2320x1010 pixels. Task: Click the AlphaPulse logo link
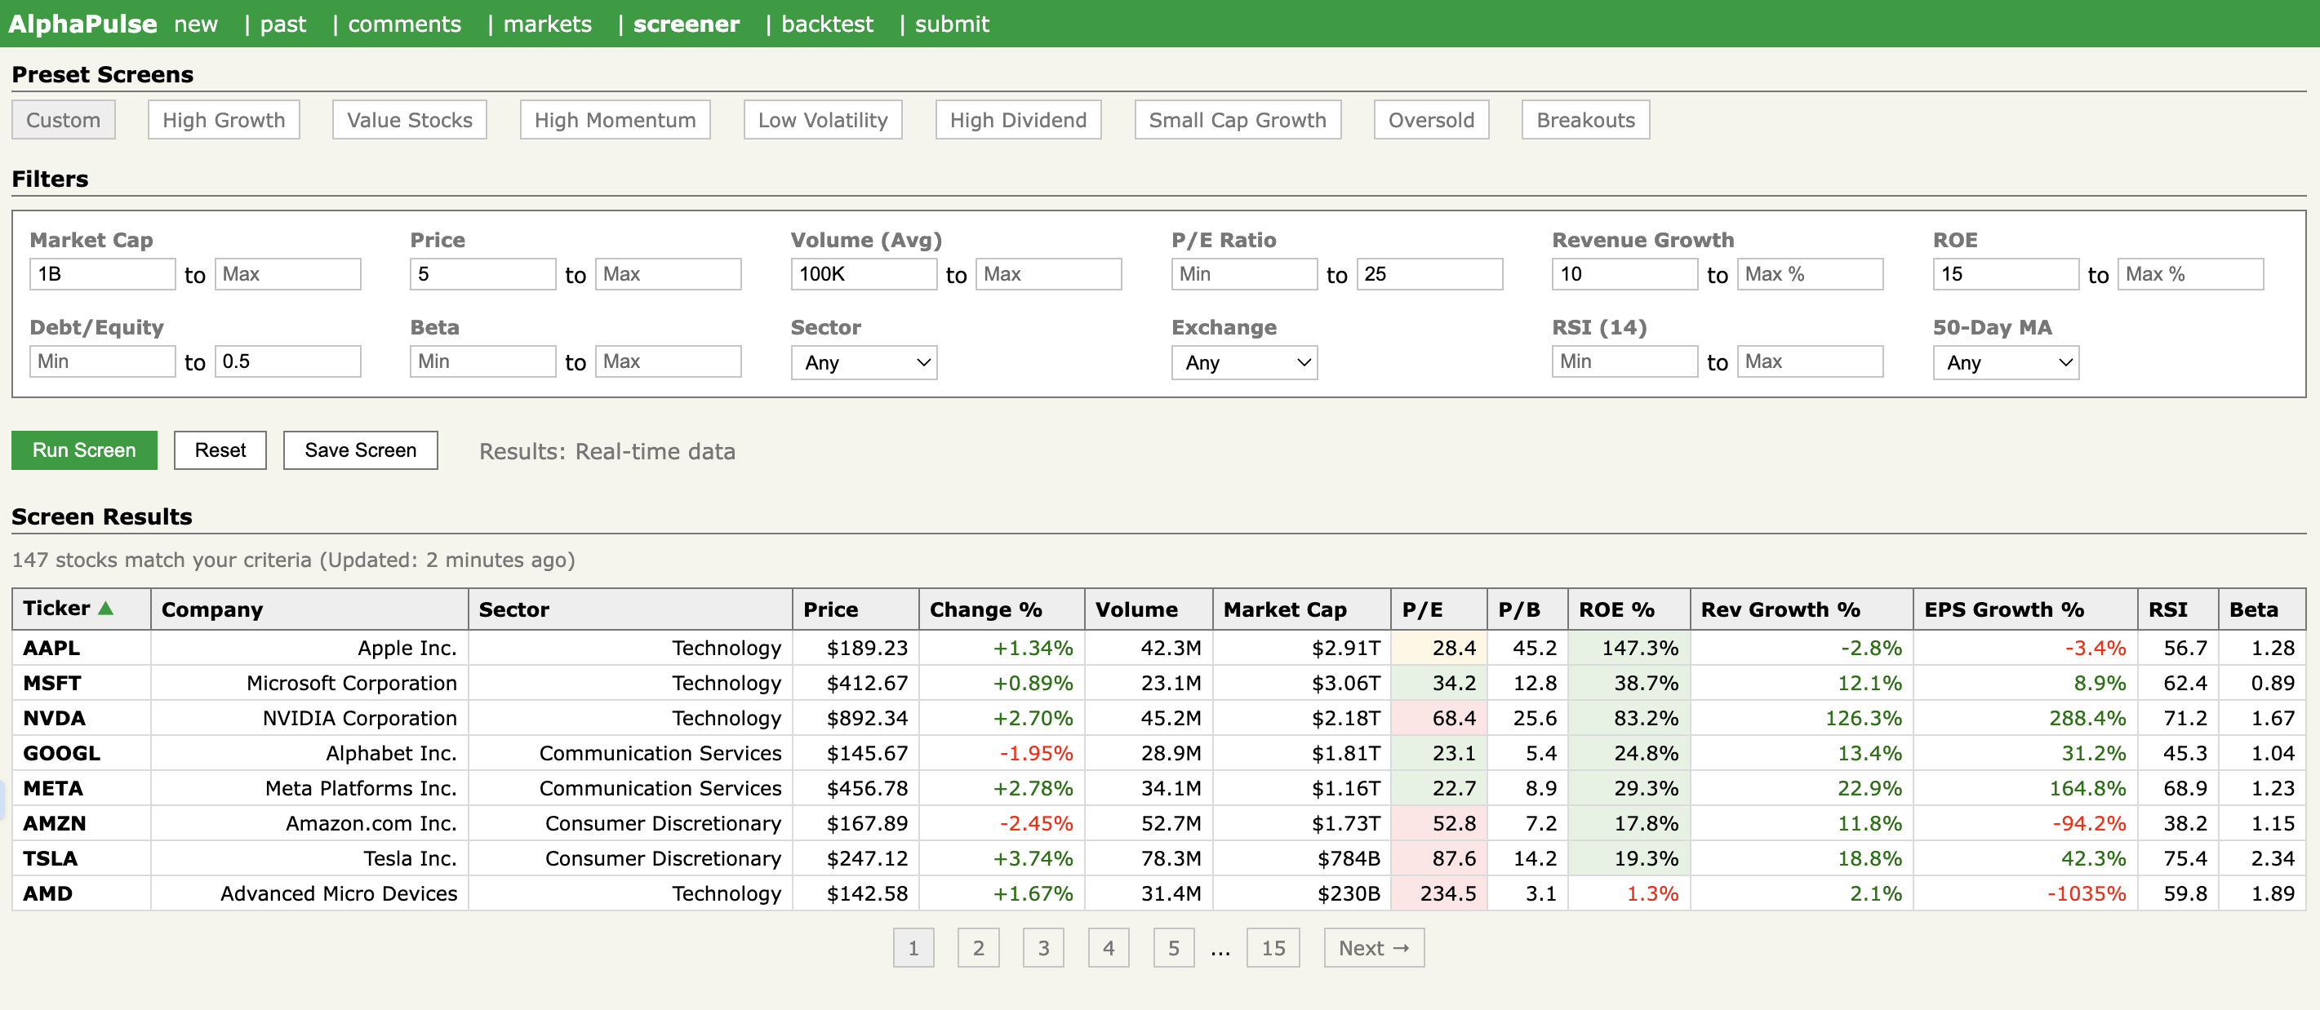[x=83, y=24]
